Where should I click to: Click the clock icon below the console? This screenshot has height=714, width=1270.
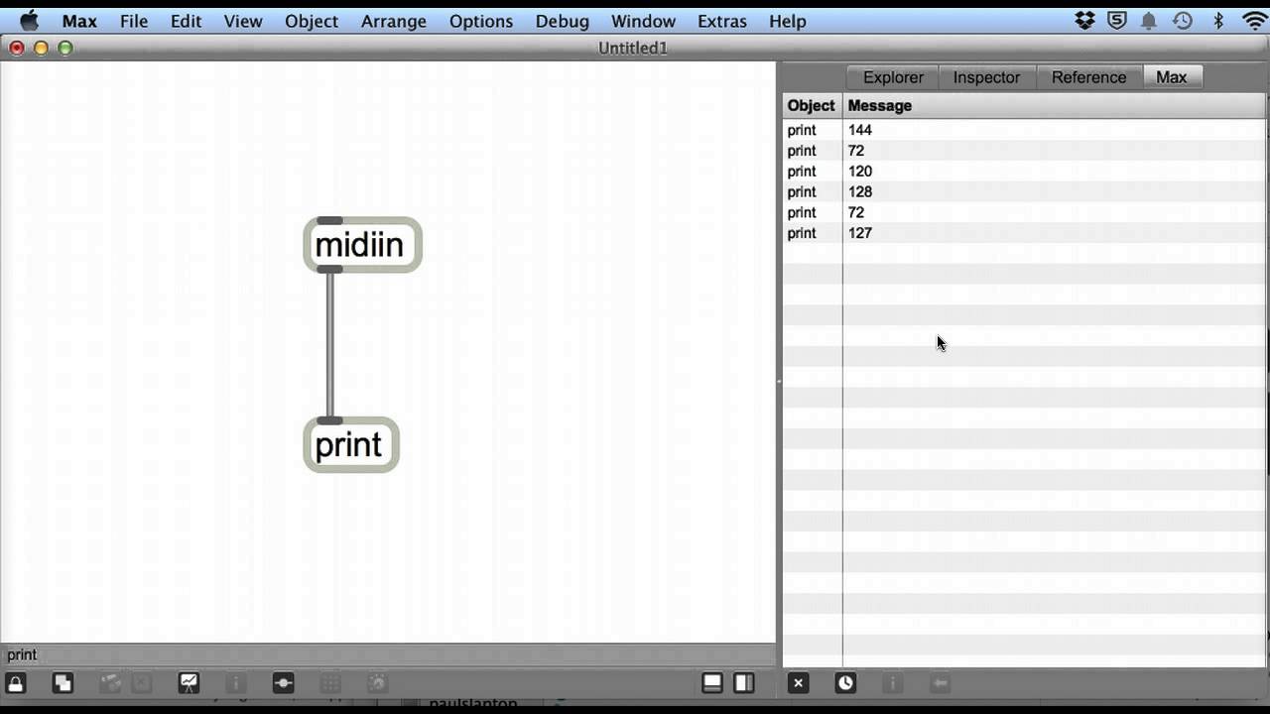[845, 682]
